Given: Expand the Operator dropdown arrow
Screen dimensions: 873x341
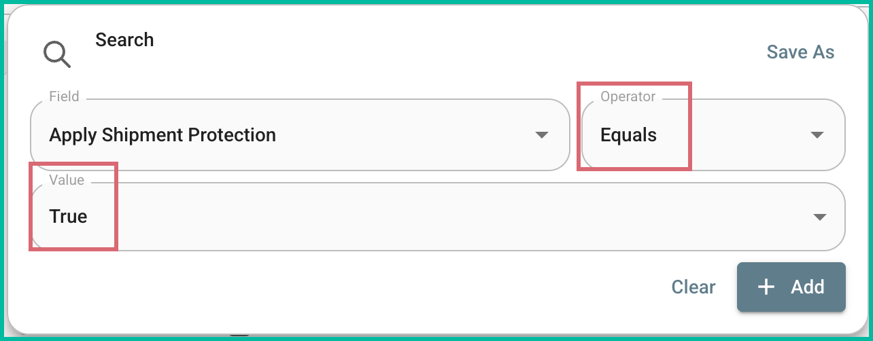Looking at the screenshot, I should pos(817,134).
